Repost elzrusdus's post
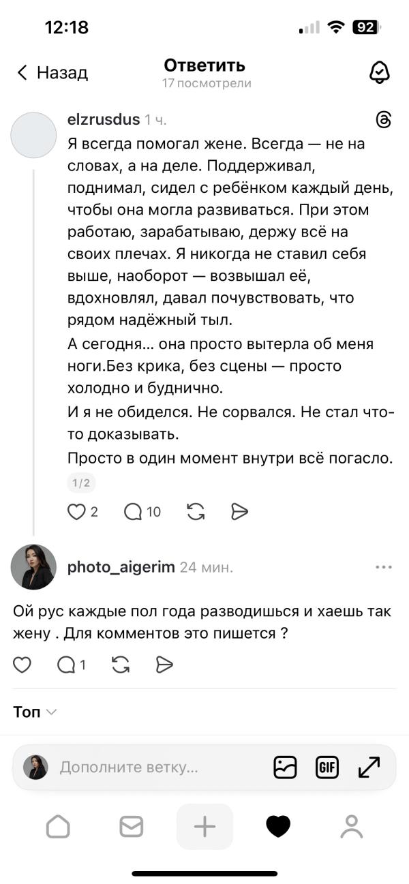The height and width of the screenshot is (884, 409). (x=196, y=511)
